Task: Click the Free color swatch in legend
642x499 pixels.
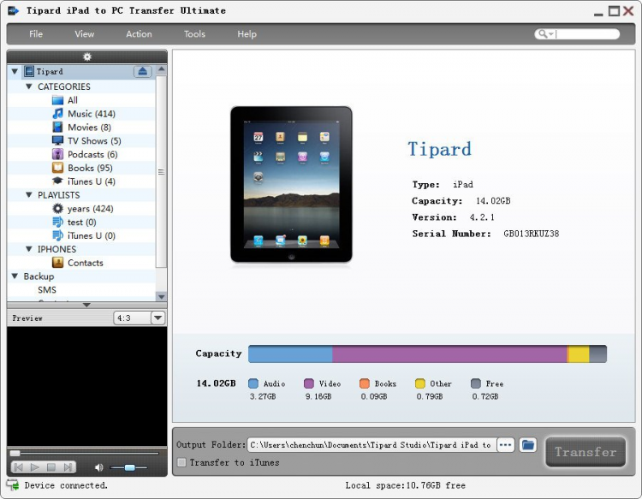Action: [x=476, y=383]
